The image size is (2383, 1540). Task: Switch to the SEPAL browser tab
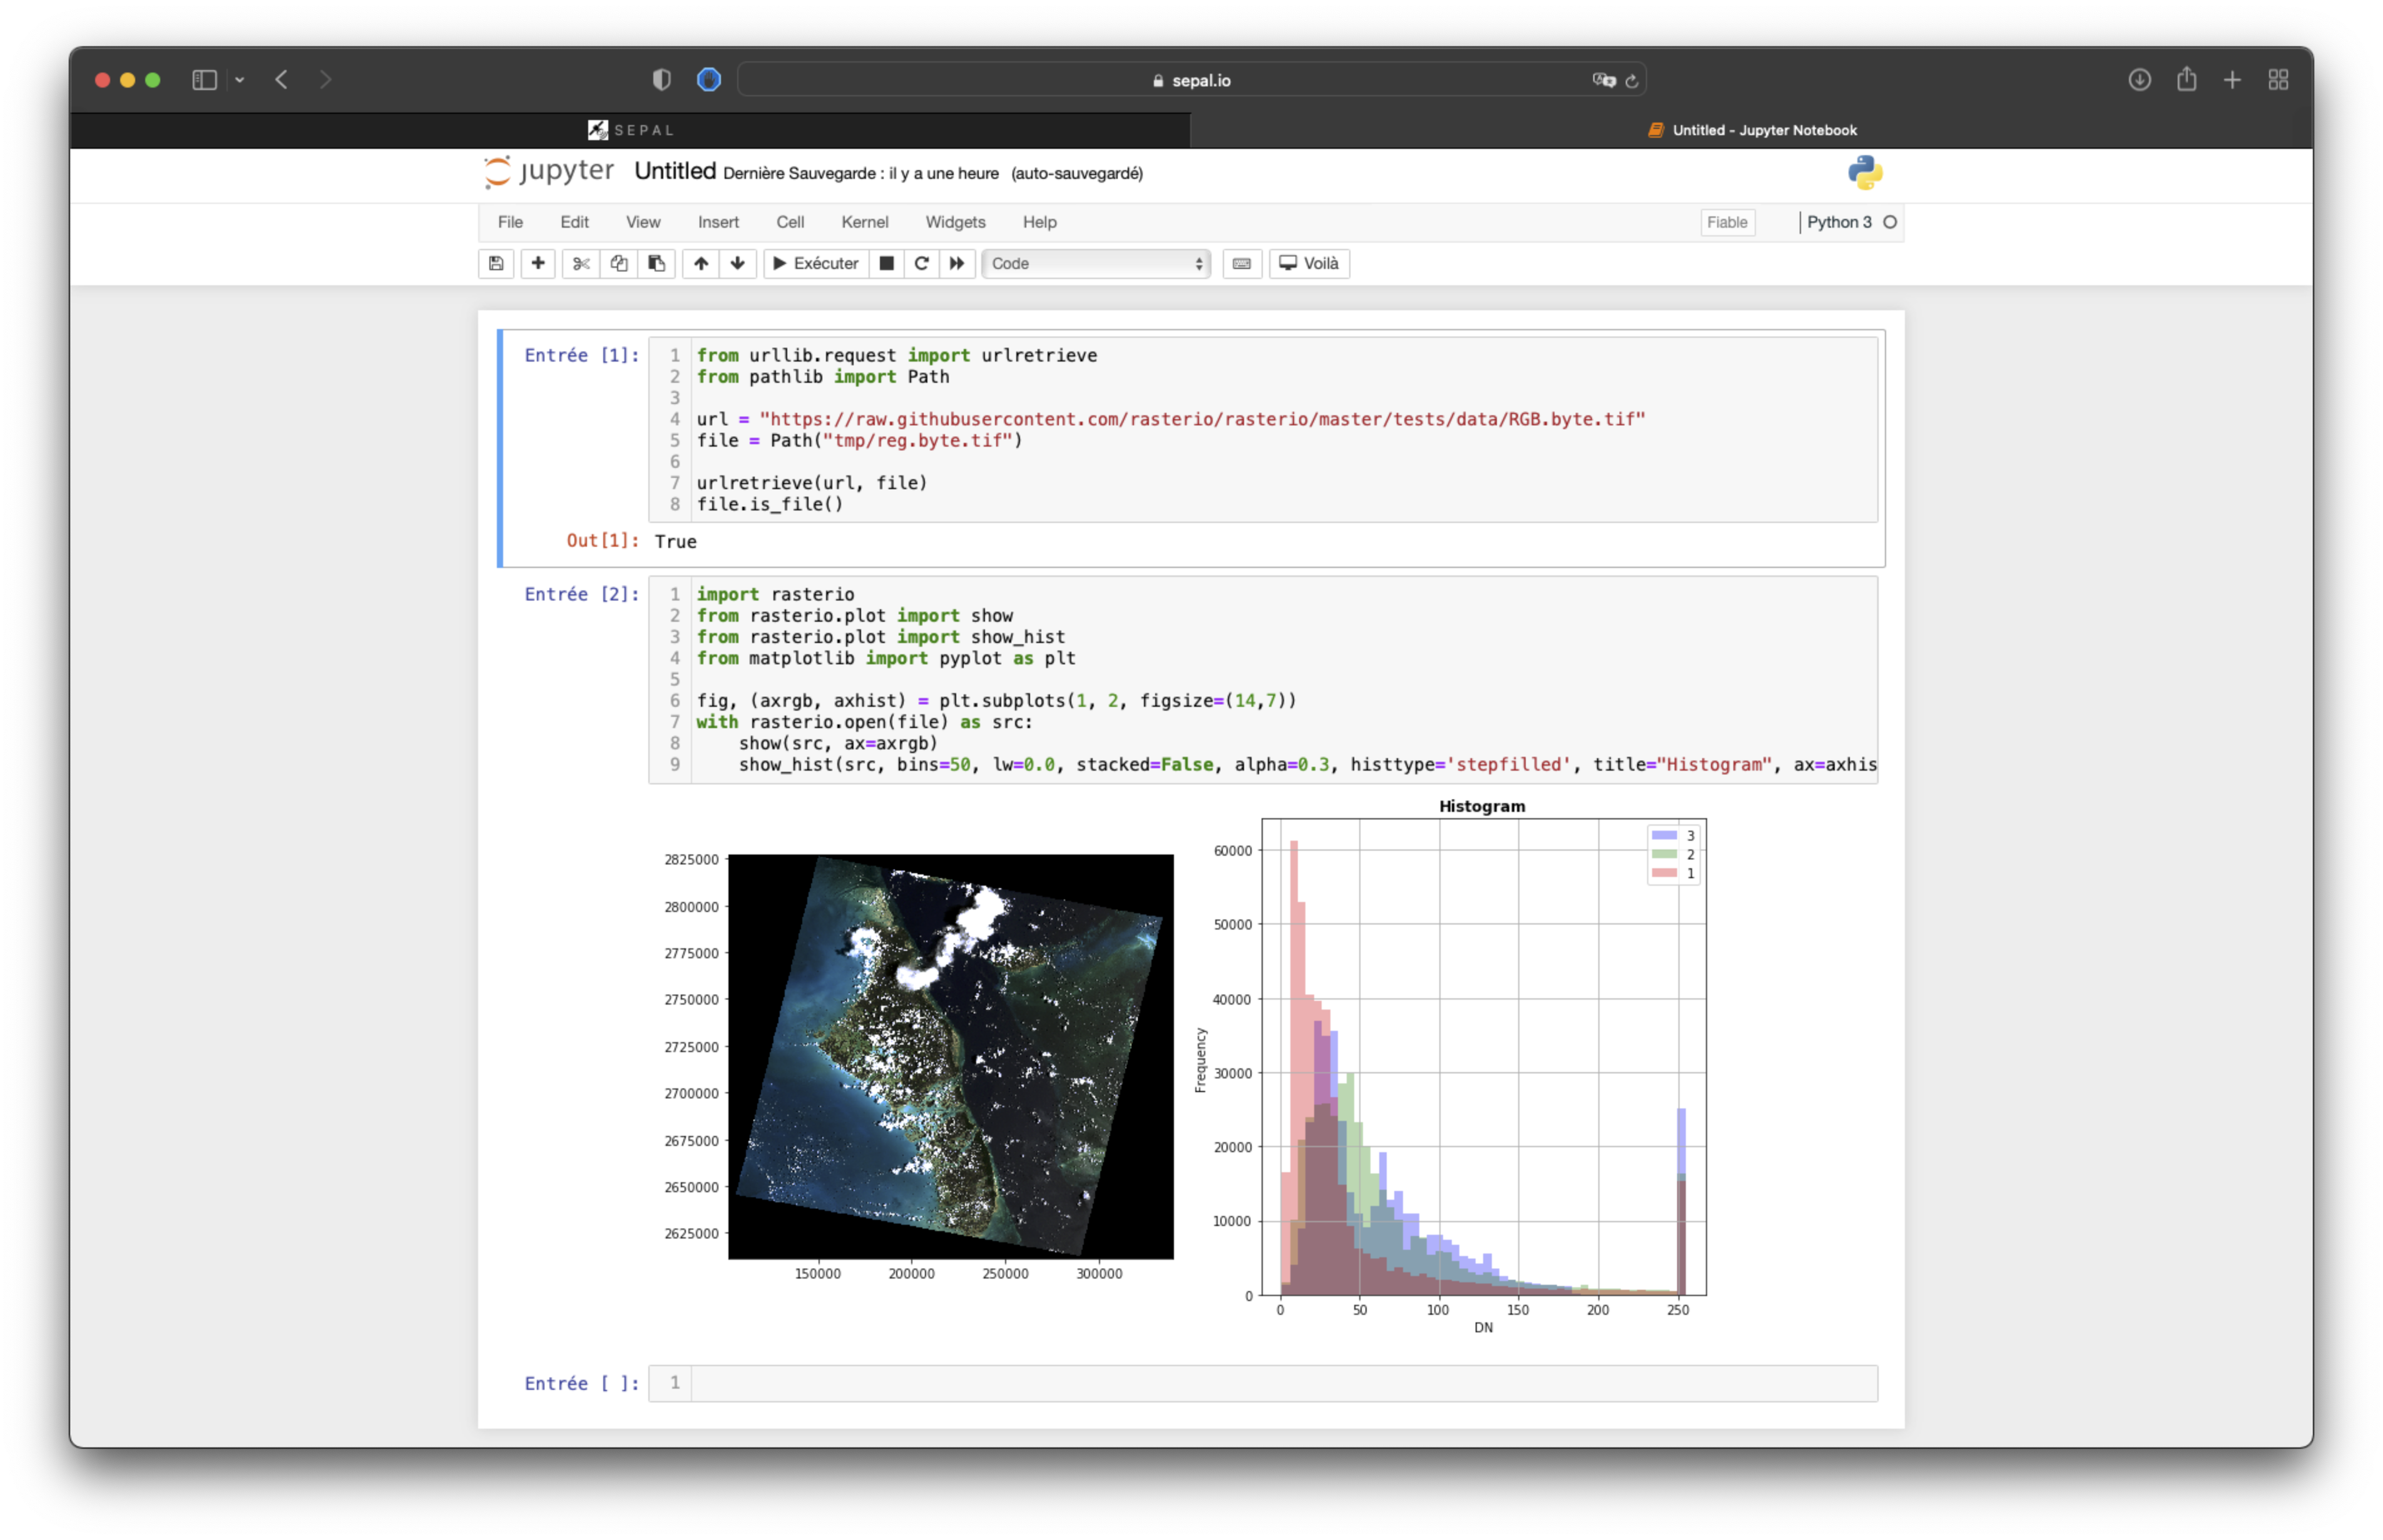(x=630, y=130)
